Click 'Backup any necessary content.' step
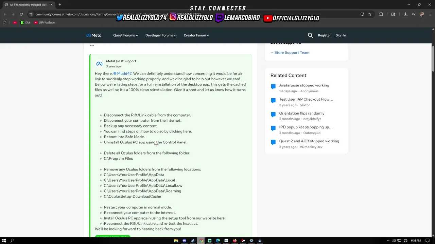This screenshot has width=435, height=244. tap(131, 126)
